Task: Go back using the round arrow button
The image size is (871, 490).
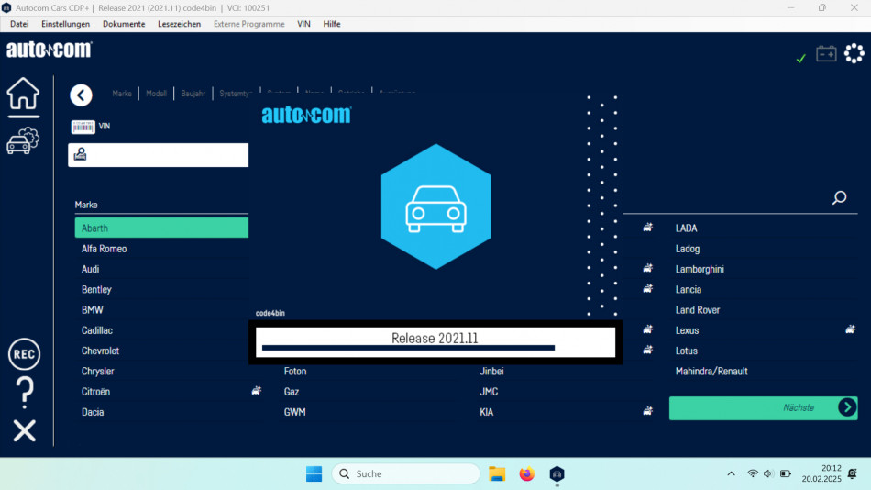Action: [x=81, y=95]
